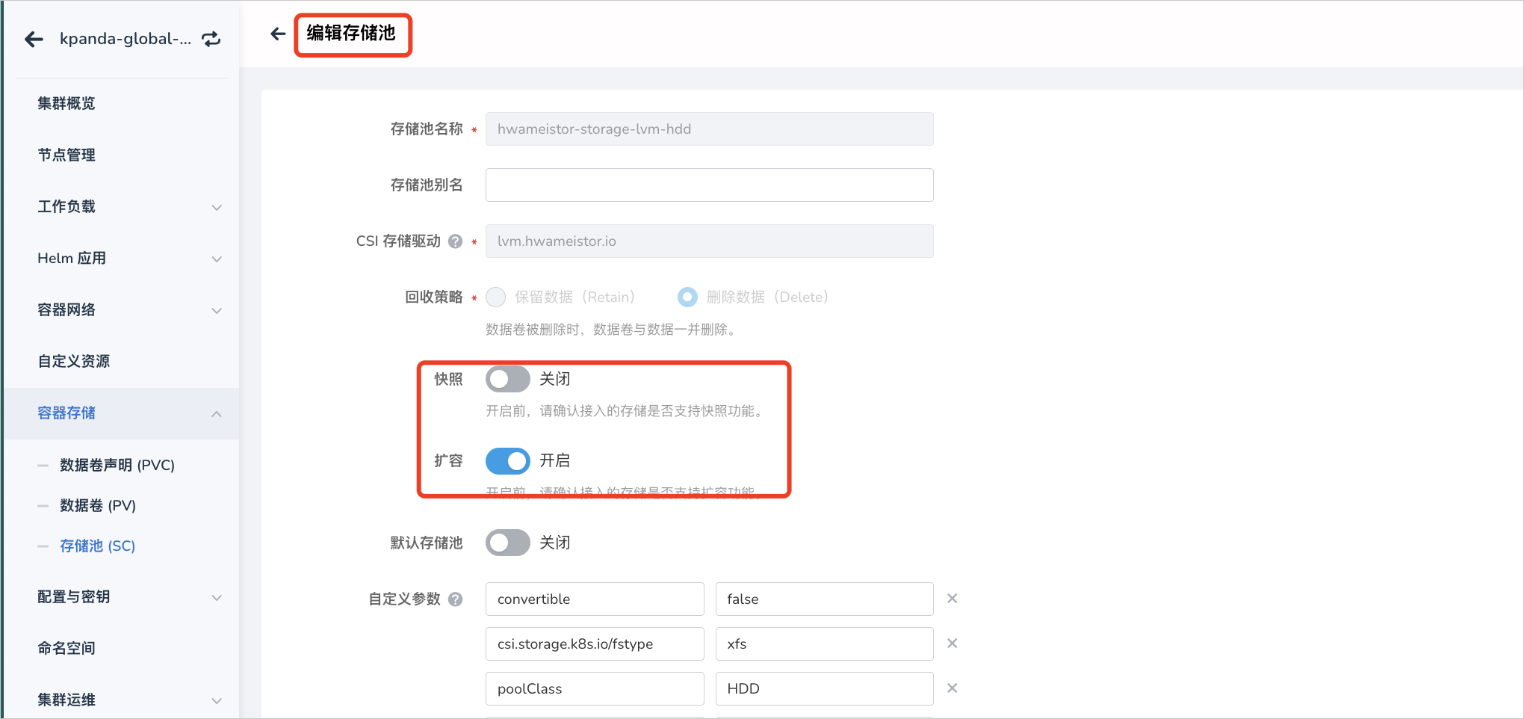Click the 容器存储 menu label
Viewport: 1524px width, 719px height.
click(x=66, y=413)
